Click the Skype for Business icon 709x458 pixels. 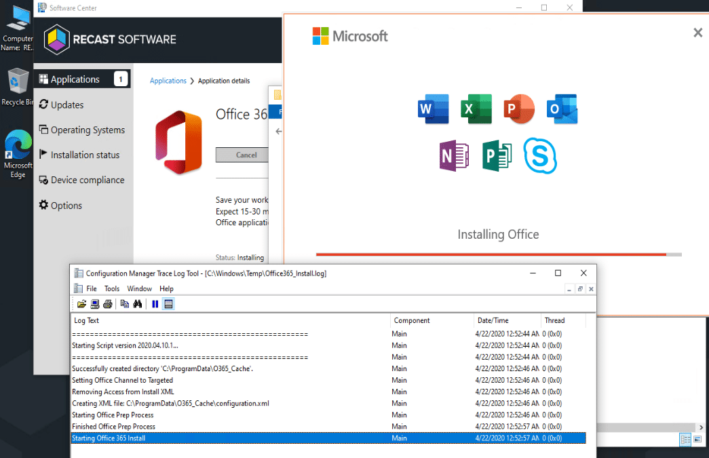click(540, 155)
